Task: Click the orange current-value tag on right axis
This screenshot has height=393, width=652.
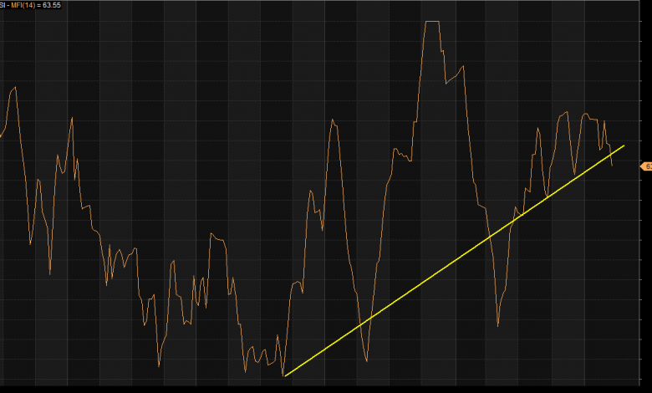Action: pos(646,166)
